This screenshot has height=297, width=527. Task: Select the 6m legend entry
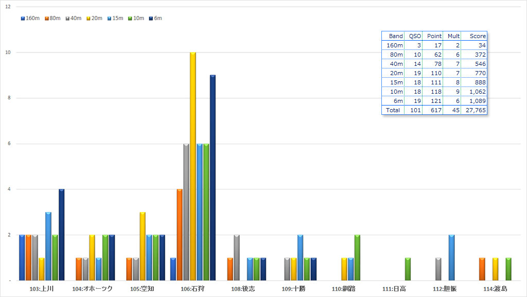tap(155, 19)
